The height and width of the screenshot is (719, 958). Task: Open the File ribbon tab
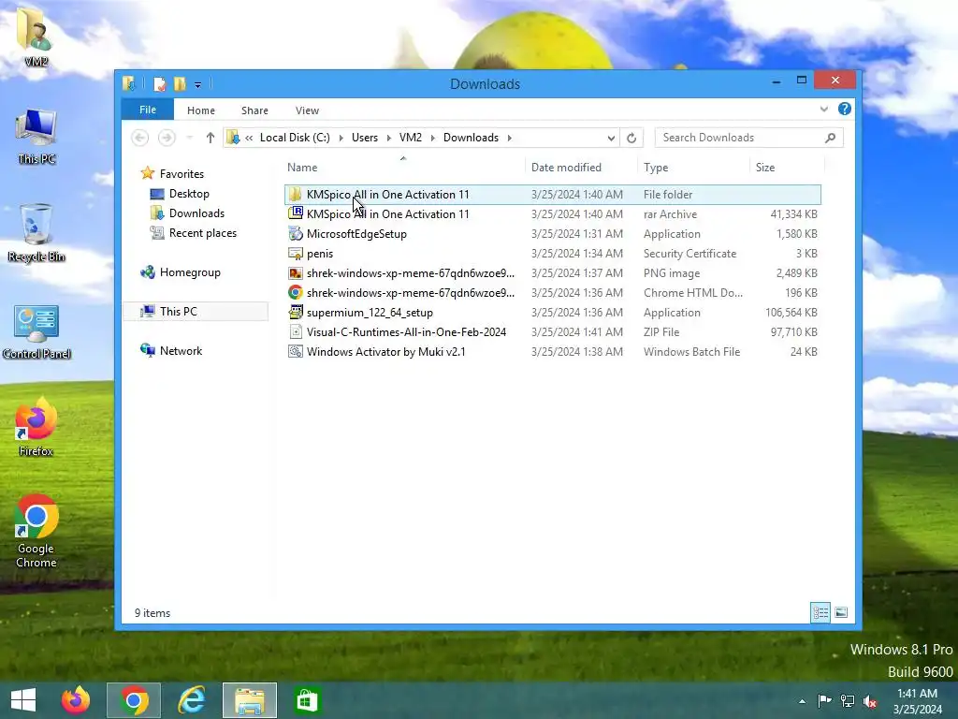[147, 110]
